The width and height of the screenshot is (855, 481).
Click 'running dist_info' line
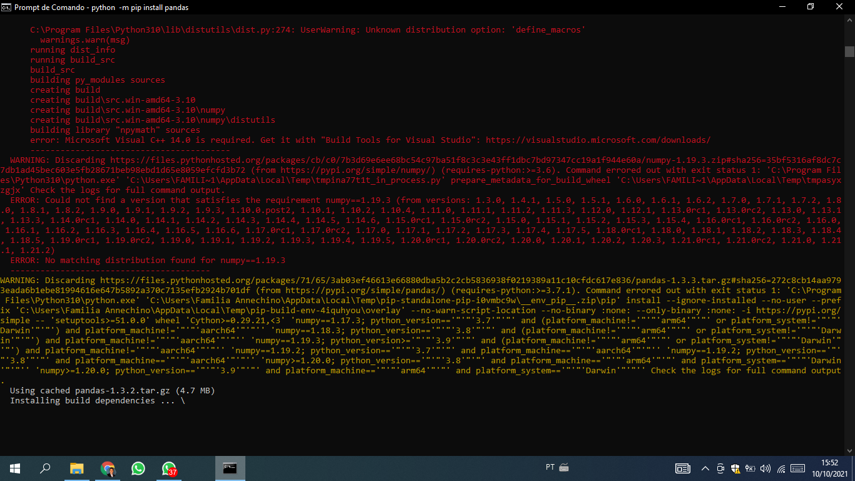73,49
